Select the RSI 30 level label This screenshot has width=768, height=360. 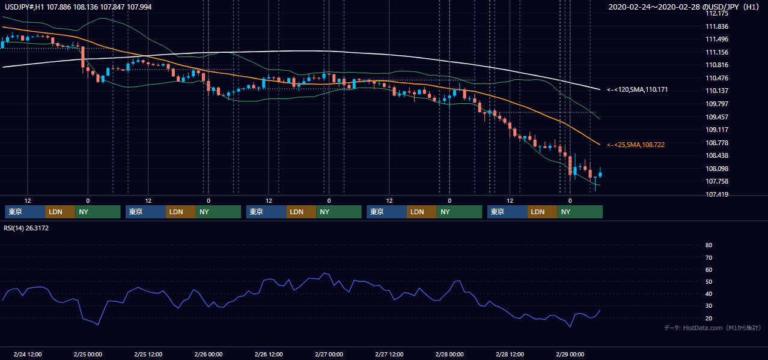pyautogui.click(x=709, y=306)
